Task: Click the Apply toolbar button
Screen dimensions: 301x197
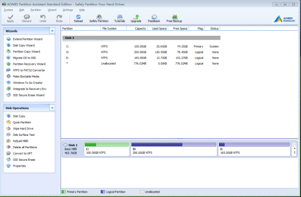Action: 10,18
